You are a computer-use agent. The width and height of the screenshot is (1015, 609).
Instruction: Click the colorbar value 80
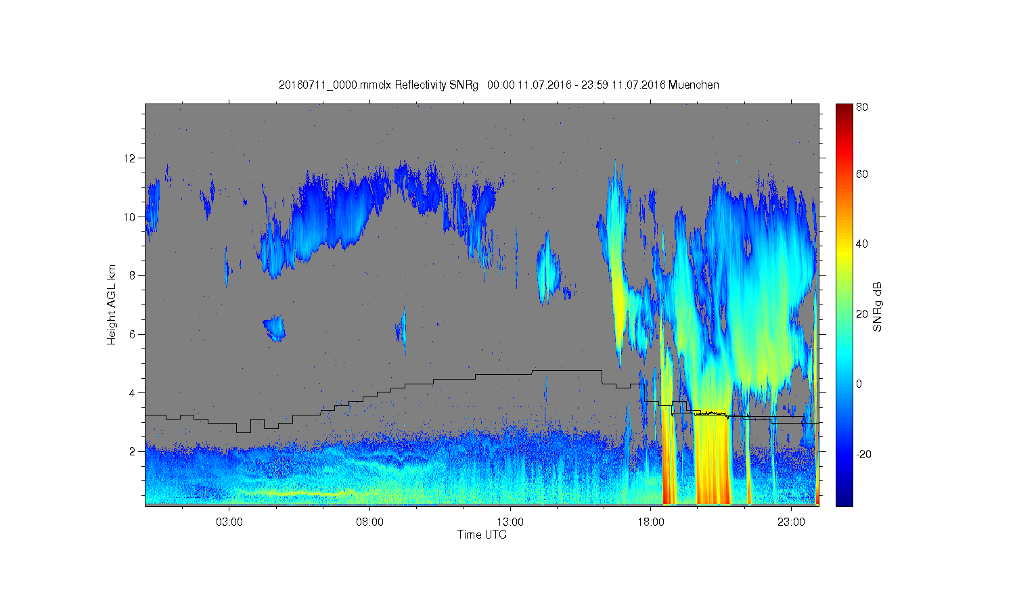[x=862, y=107]
